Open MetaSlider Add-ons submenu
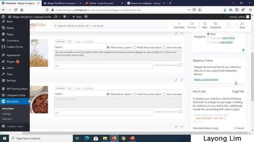Screen dimensions: 254x142 click(7, 119)
